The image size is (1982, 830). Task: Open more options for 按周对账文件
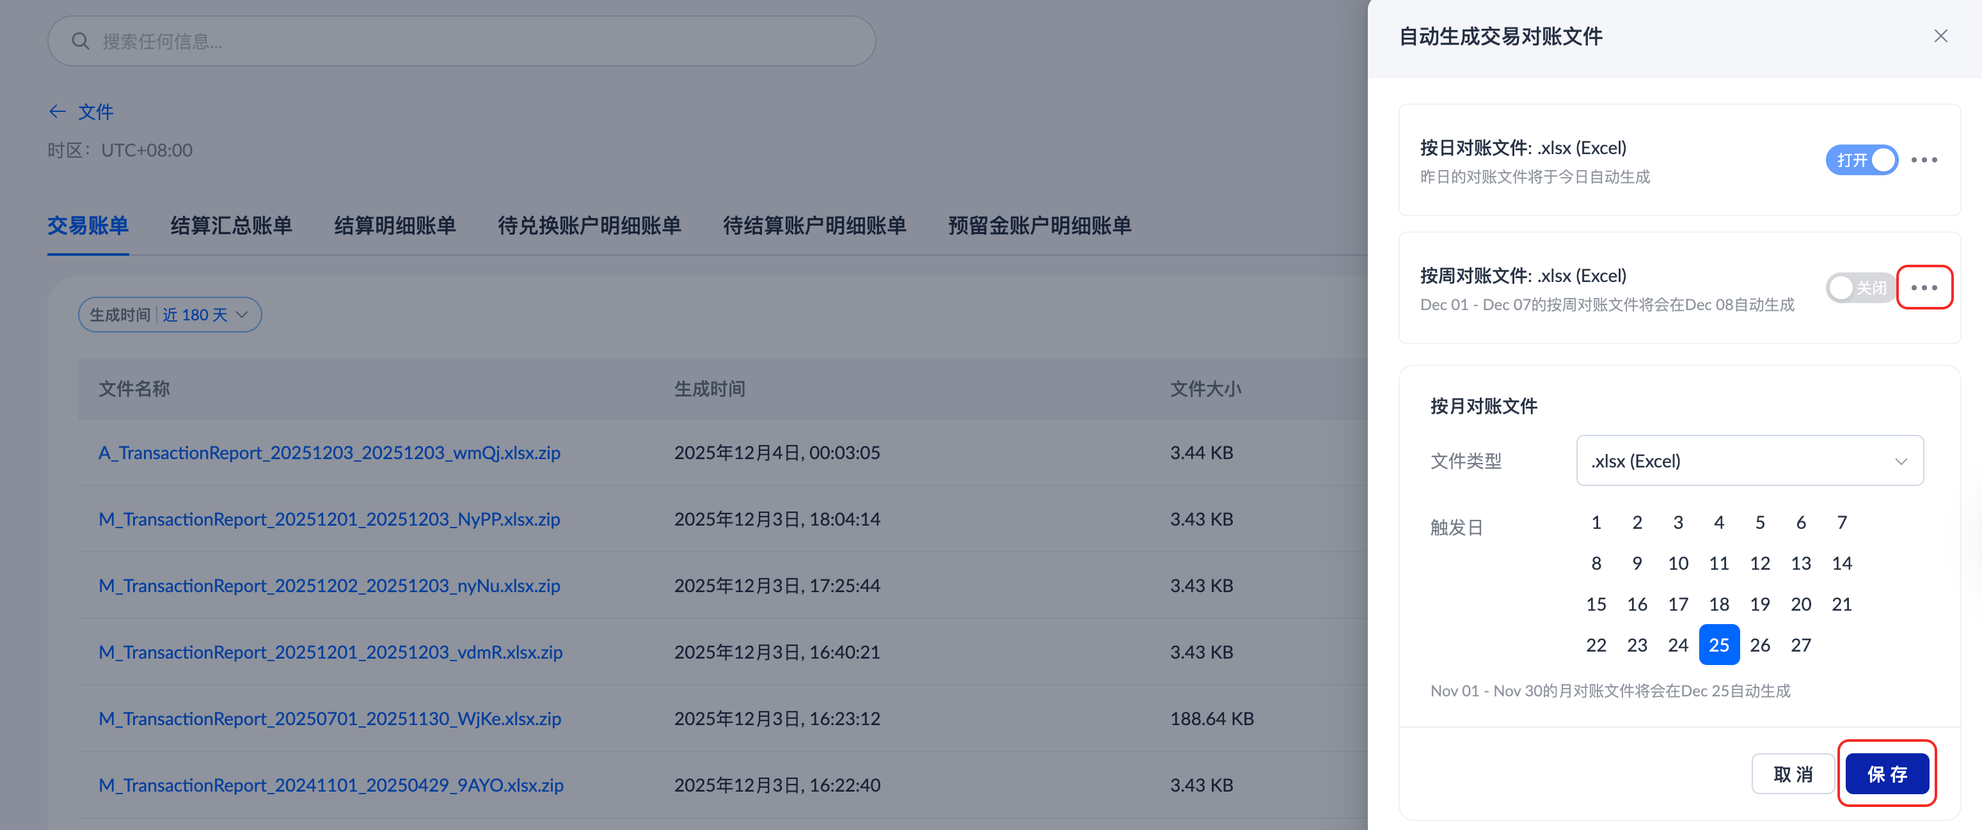point(1924,288)
